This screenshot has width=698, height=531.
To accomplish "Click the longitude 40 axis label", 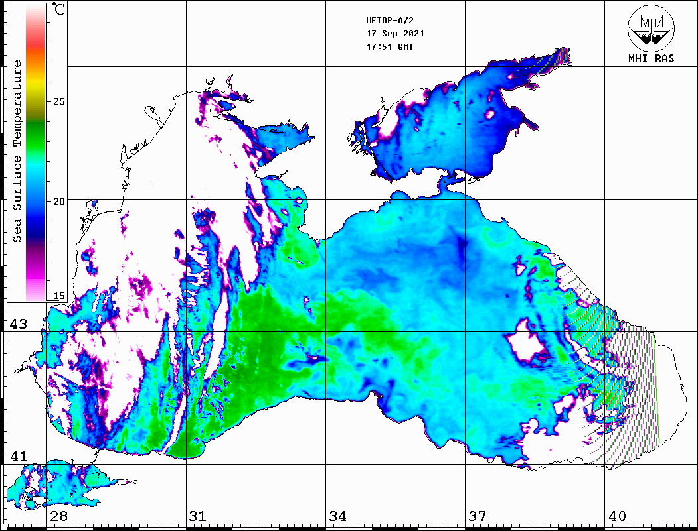I will click(x=617, y=516).
